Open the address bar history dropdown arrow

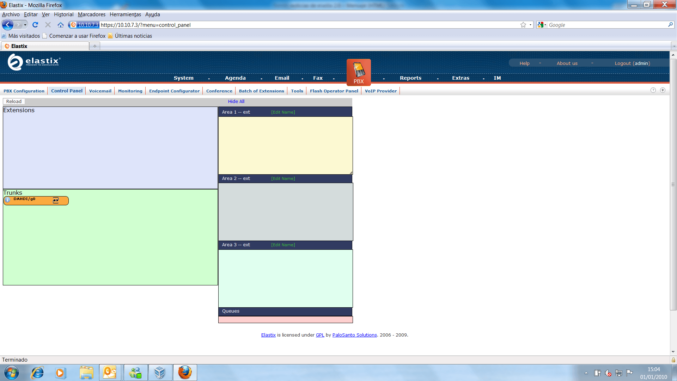click(530, 25)
